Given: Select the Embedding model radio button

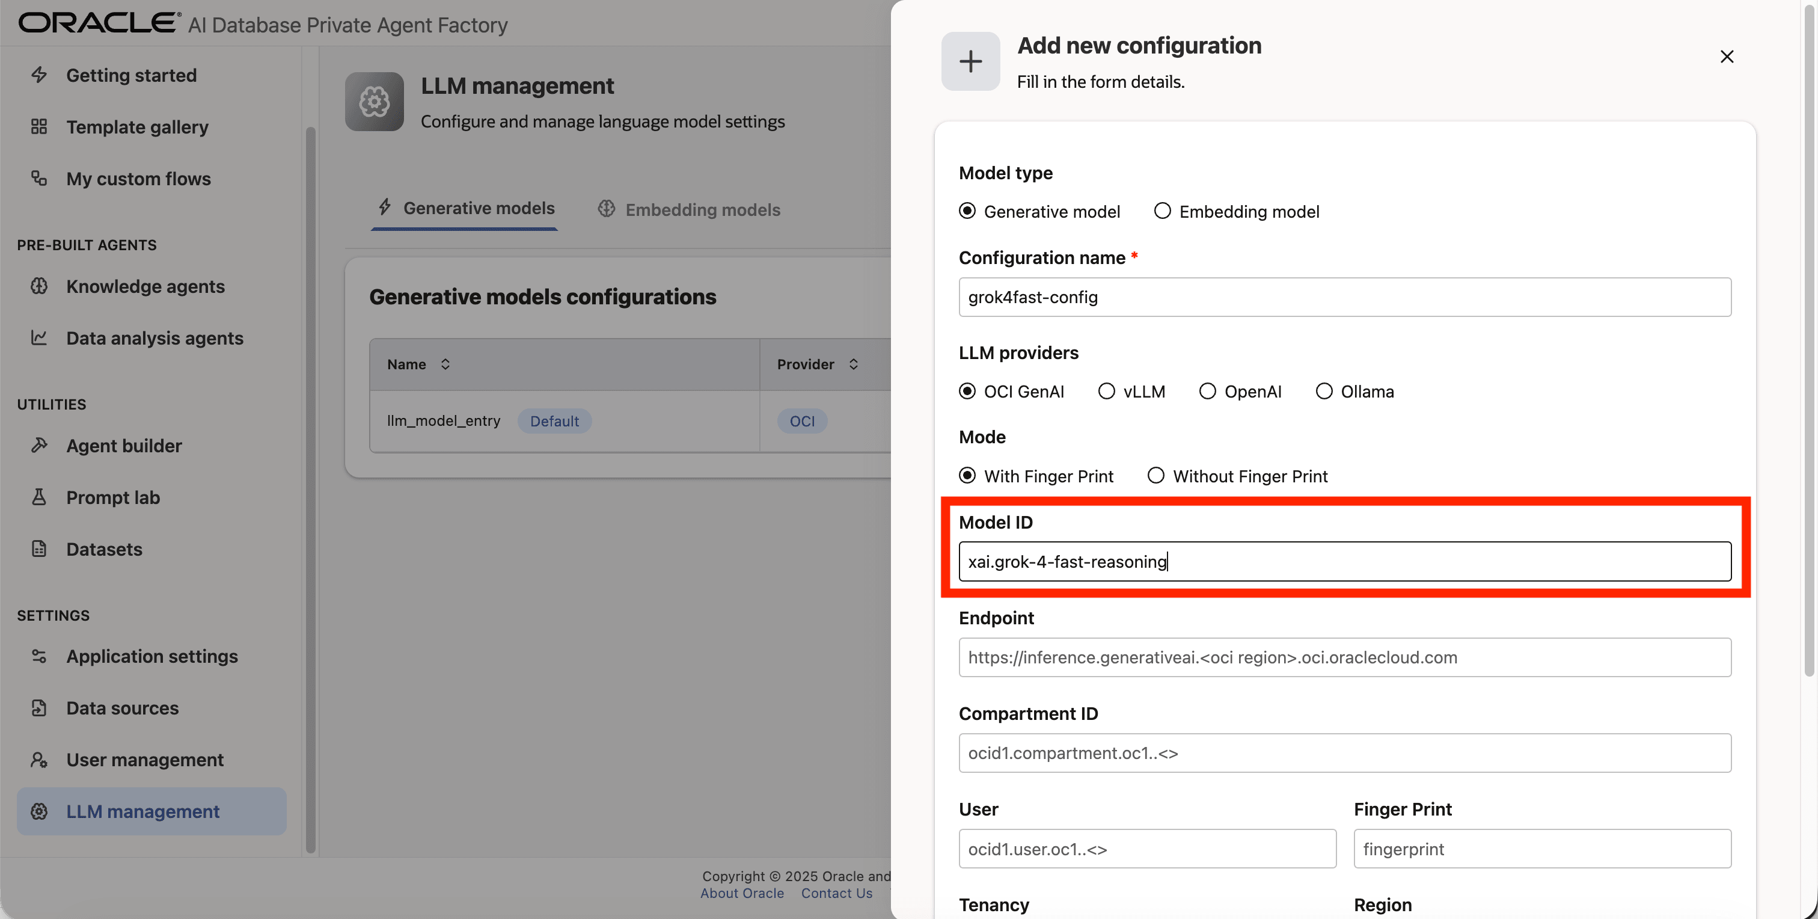Looking at the screenshot, I should coord(1161,211).
